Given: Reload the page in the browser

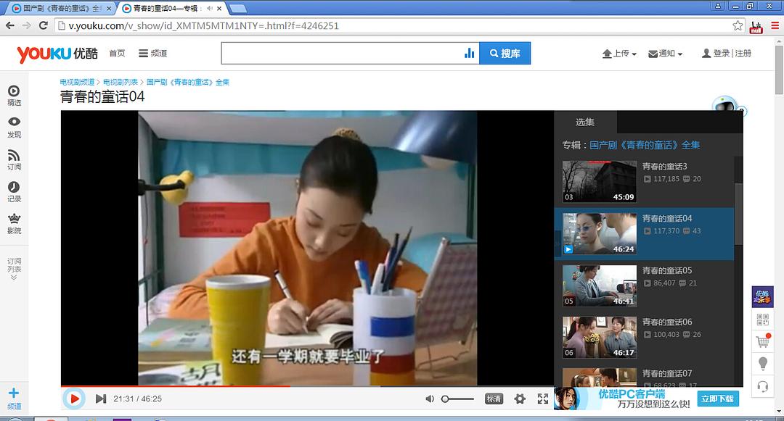Looking at the screenshot, I should [x=44, y=25].
